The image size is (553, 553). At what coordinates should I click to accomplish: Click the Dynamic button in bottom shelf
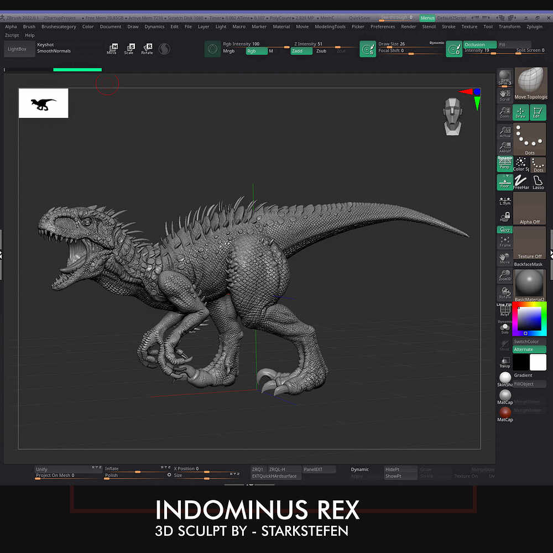[360, 469]
